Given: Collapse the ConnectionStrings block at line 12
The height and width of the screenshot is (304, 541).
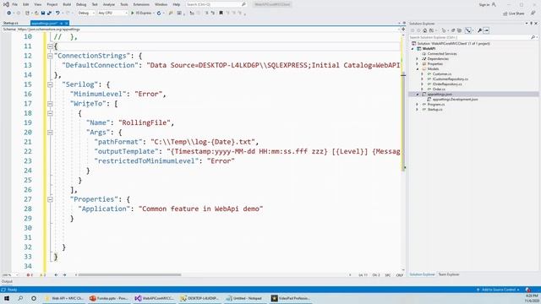Looking at the screenshot, I should (50, 56).
